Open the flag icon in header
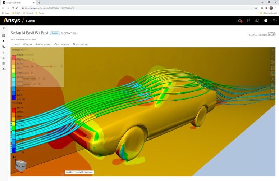Image resolution: width=279 pixels, height=181 pixels. tap(248, 21)
